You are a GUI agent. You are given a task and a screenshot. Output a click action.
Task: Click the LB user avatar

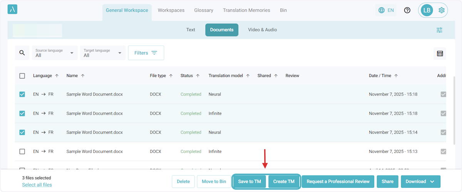(x=427, y=10)
